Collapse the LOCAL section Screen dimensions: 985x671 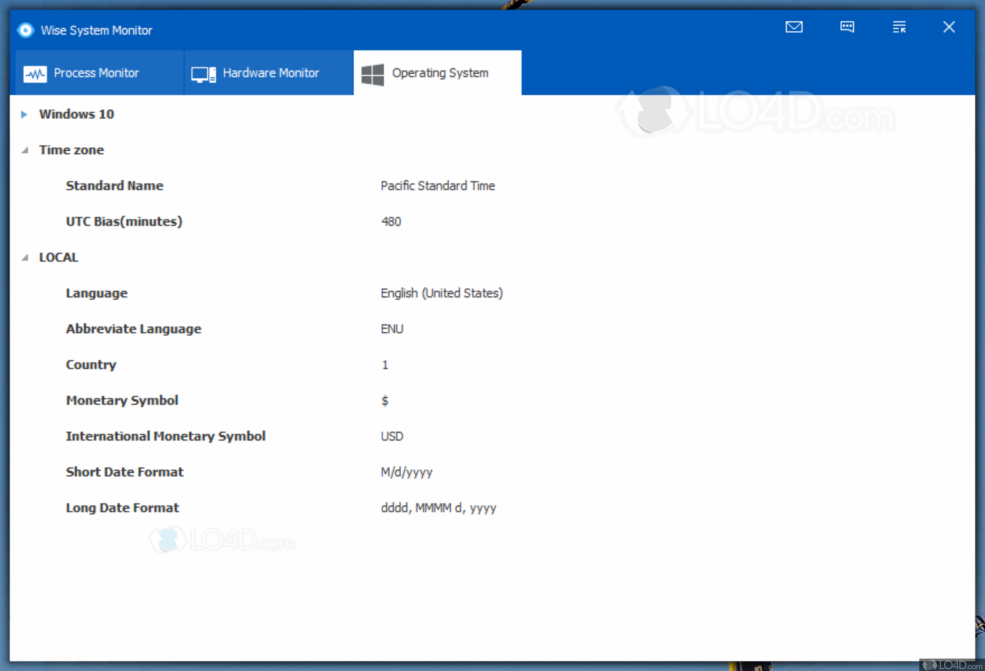point(25,258)
